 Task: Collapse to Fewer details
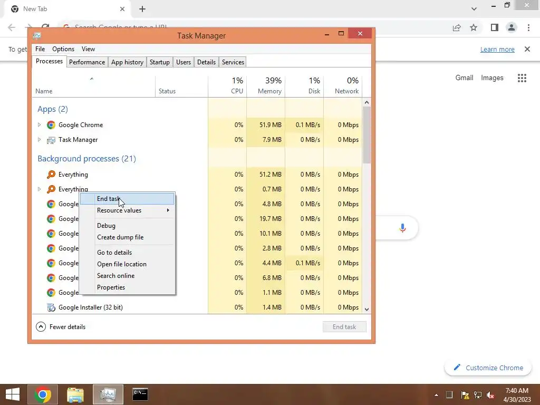pos(61,327)
